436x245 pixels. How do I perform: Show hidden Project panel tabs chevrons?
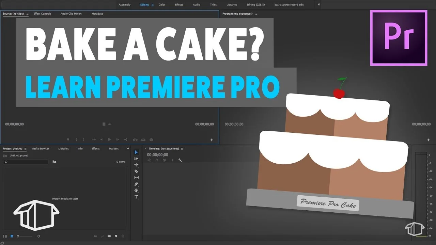click(128, 148)
